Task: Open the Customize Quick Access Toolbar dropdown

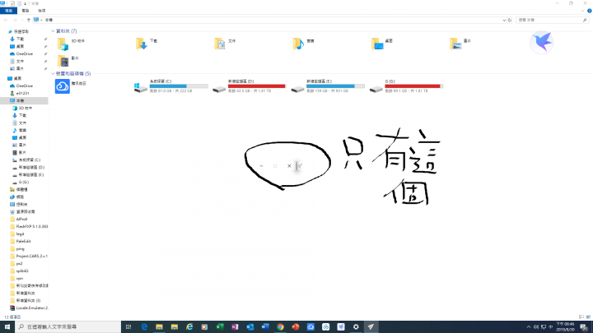Action: 25,3
